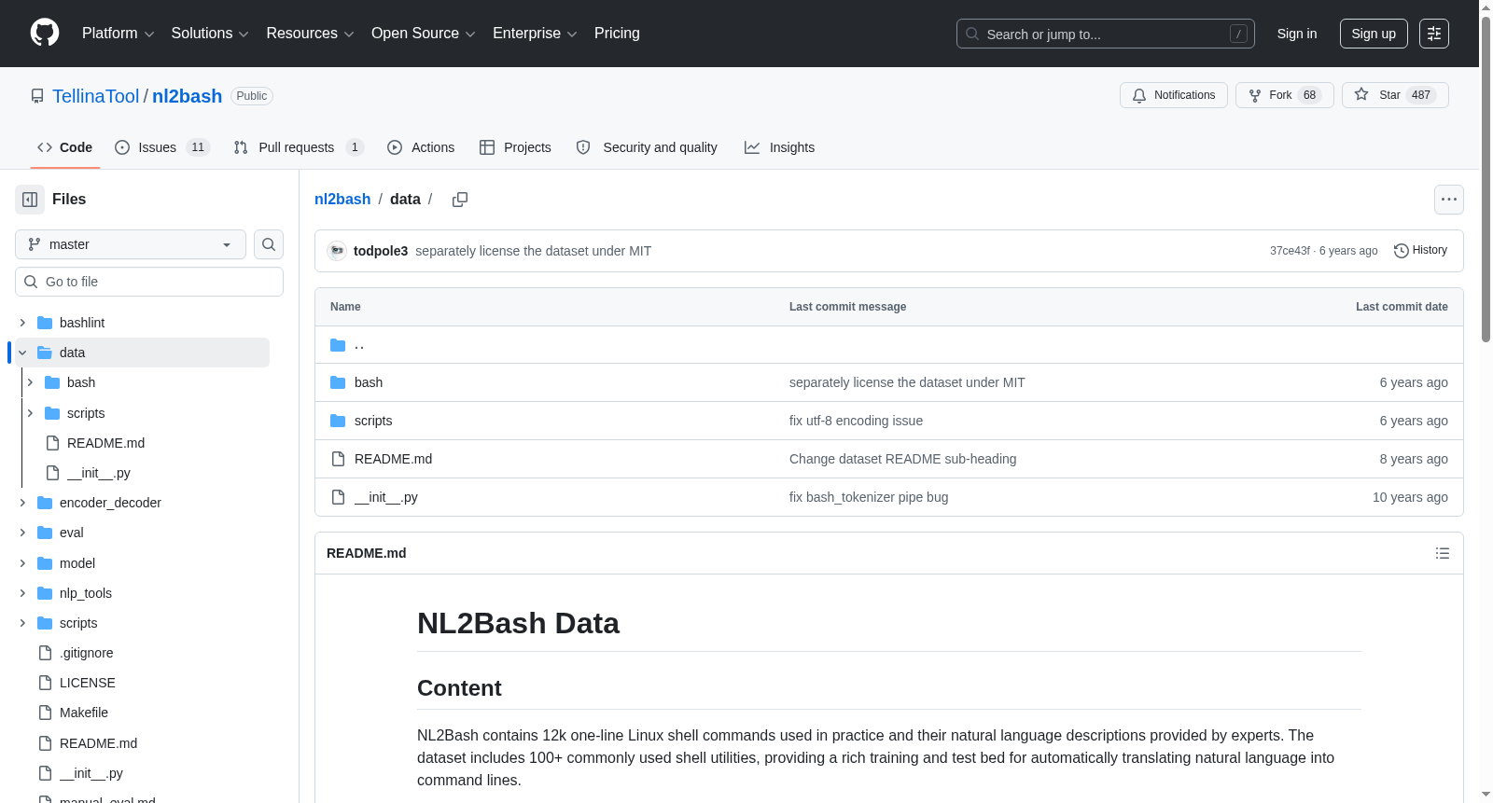Image resolution: width=1493 pixels, height=803 pixels.
Task: Open the Resources dropdown menu
Action: coord(310,34)
